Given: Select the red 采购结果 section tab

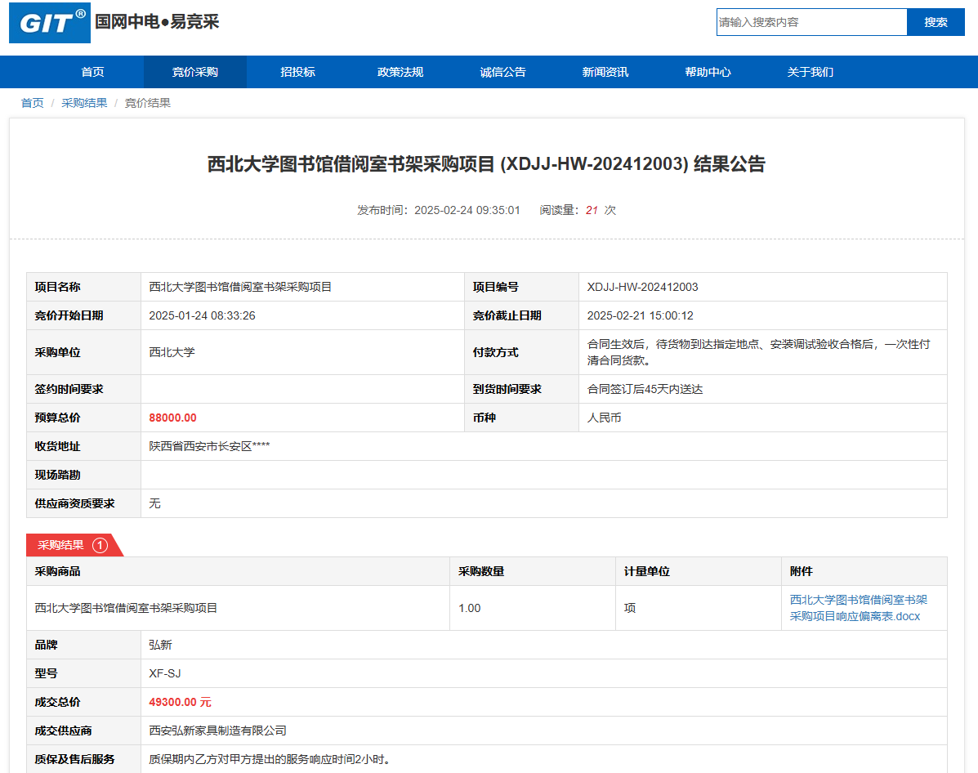Looking at the screenshot, I should 62,545.
